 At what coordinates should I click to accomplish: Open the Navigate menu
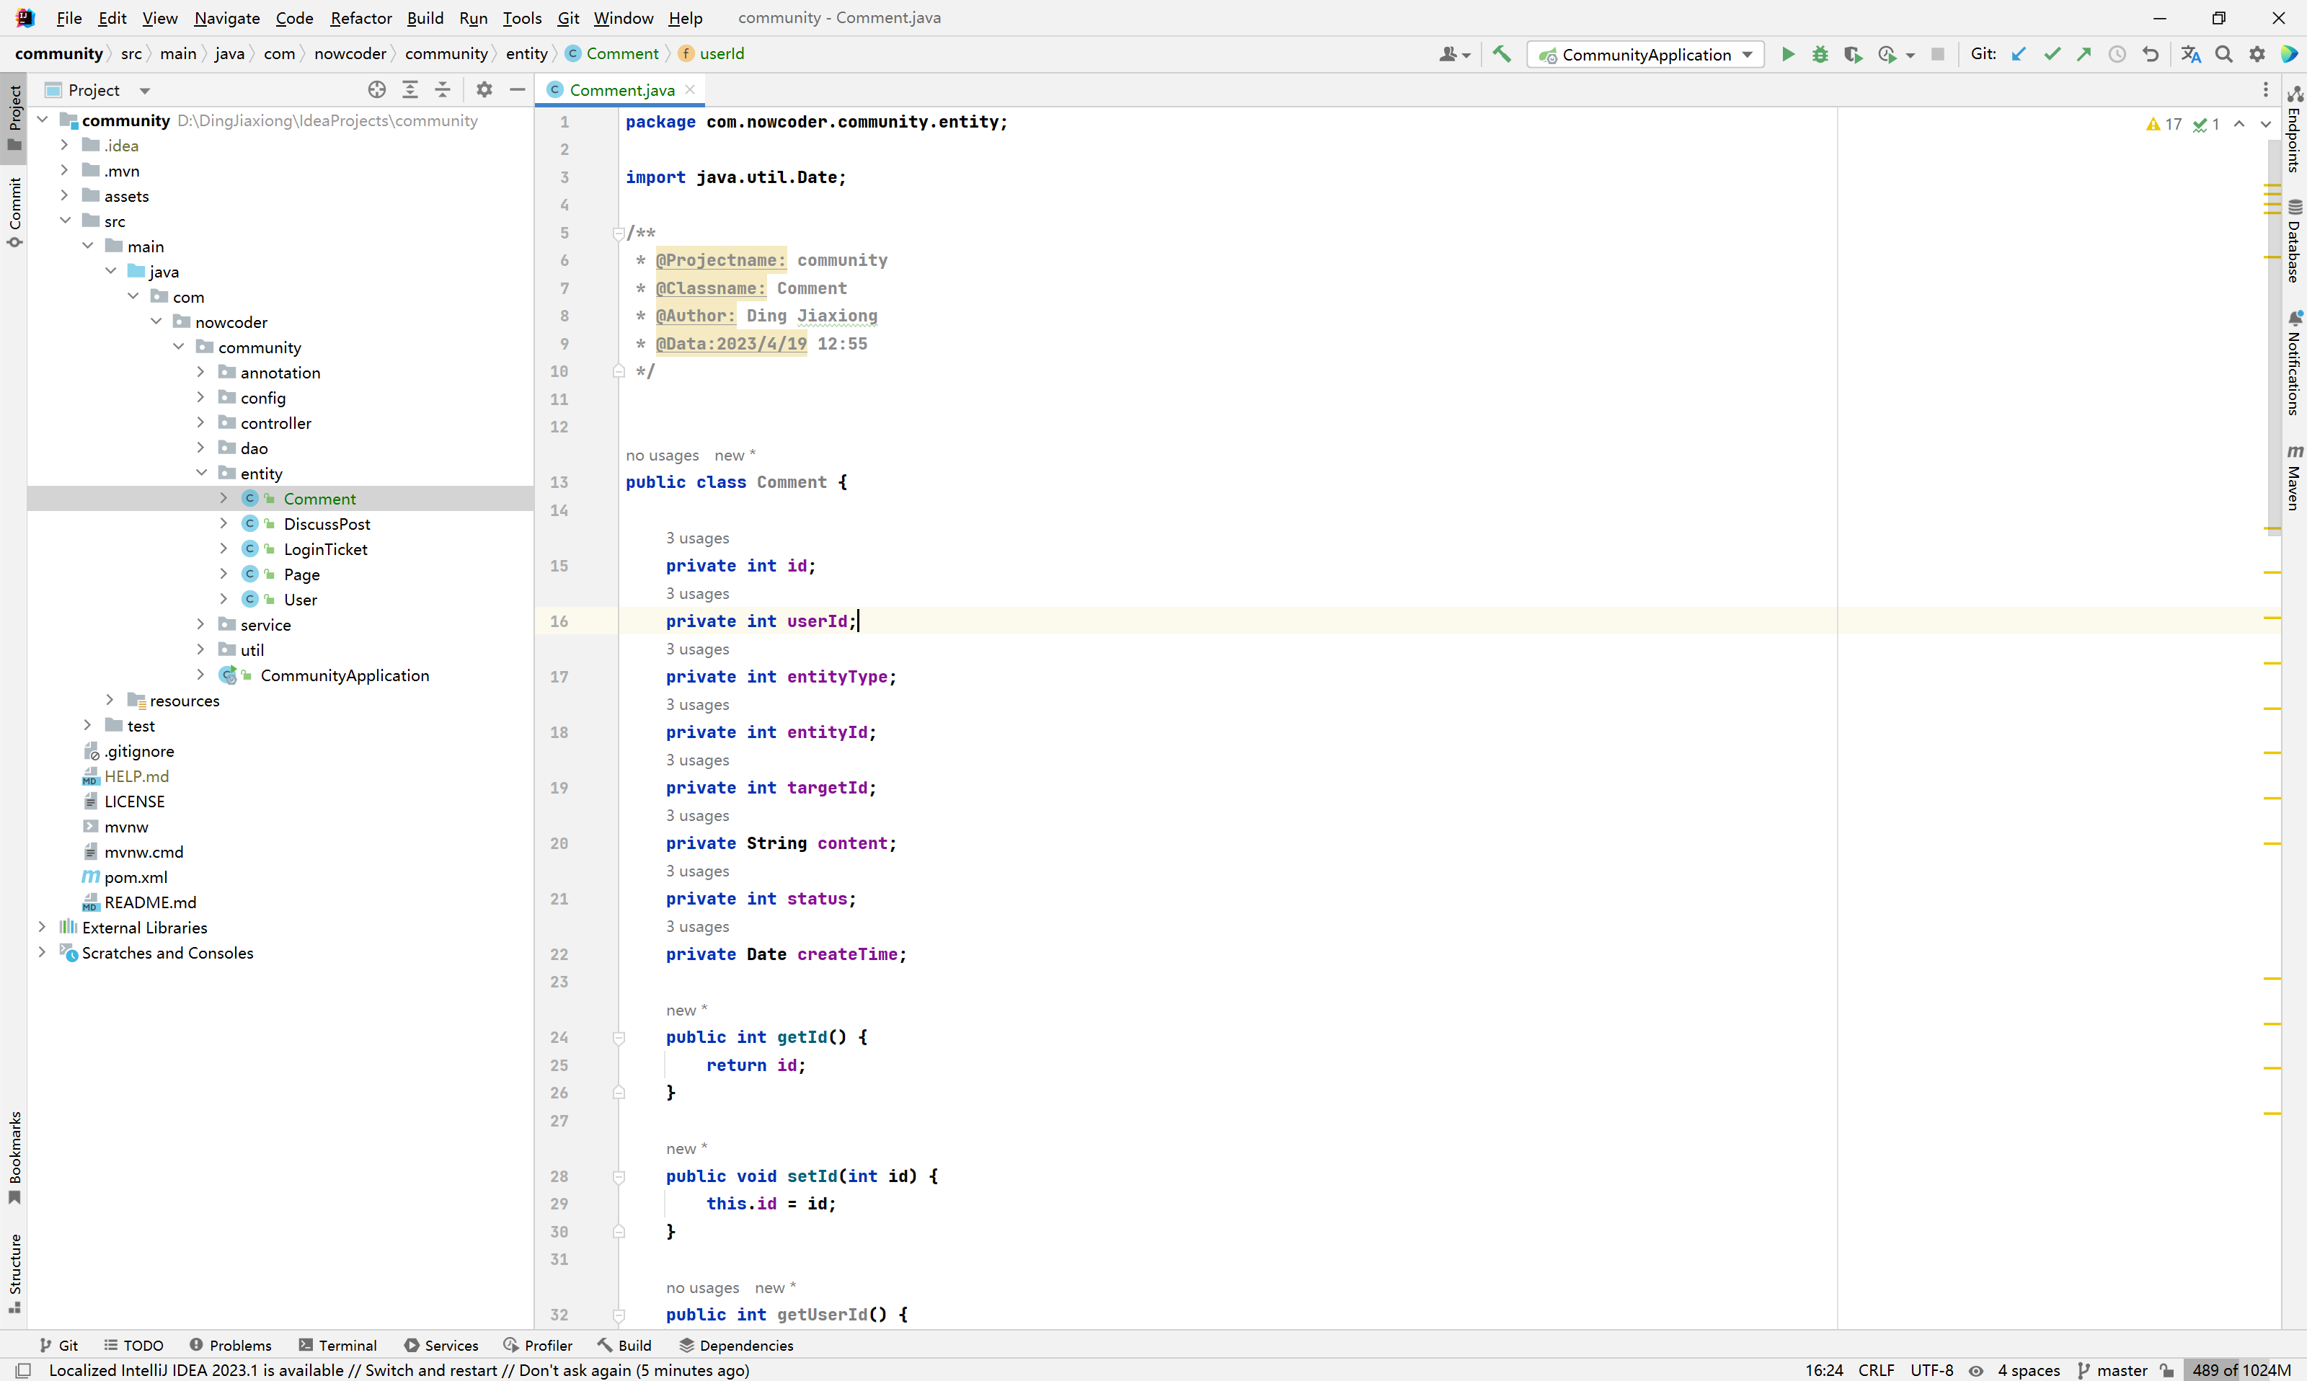[x=227, y=18]
